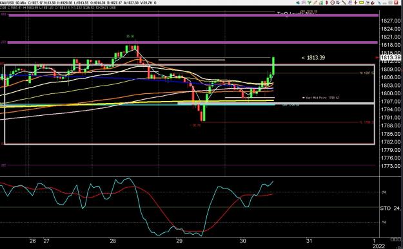Click the black vertical marker toolbar icon
The height and width of the screenshot is (249, 403).
click(355, 3)
